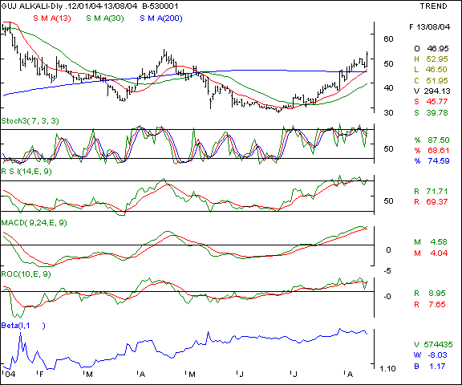Select the red 'S M A(13)' legend label
The height and width of the screenshot is (385, 462).
[x=52, y=18]
